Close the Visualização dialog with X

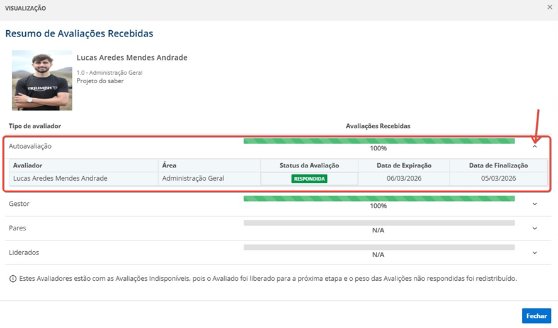pyautogui.click(x=550, y=8)
